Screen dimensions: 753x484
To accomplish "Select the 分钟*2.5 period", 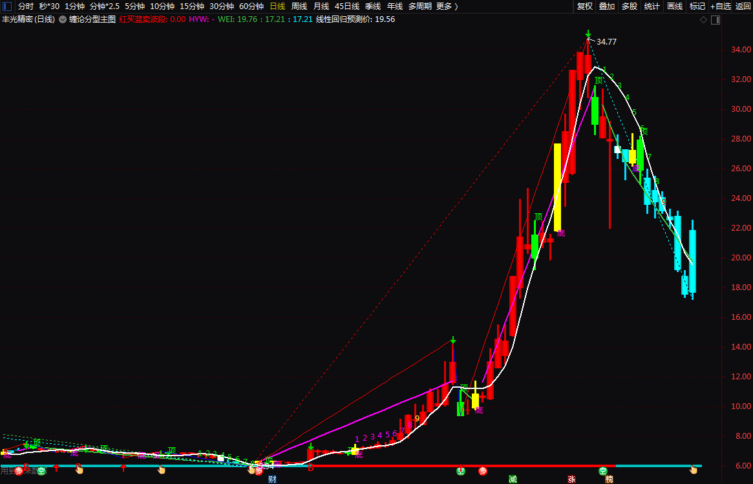I will [x=105, y=6].
